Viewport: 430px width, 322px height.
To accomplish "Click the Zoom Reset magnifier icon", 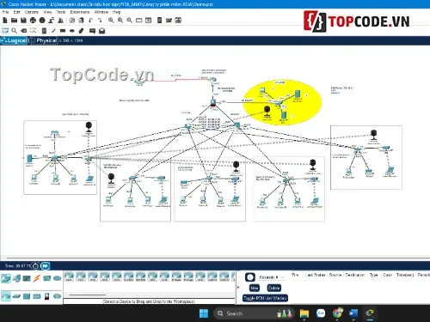I will [x=120, y=21].
